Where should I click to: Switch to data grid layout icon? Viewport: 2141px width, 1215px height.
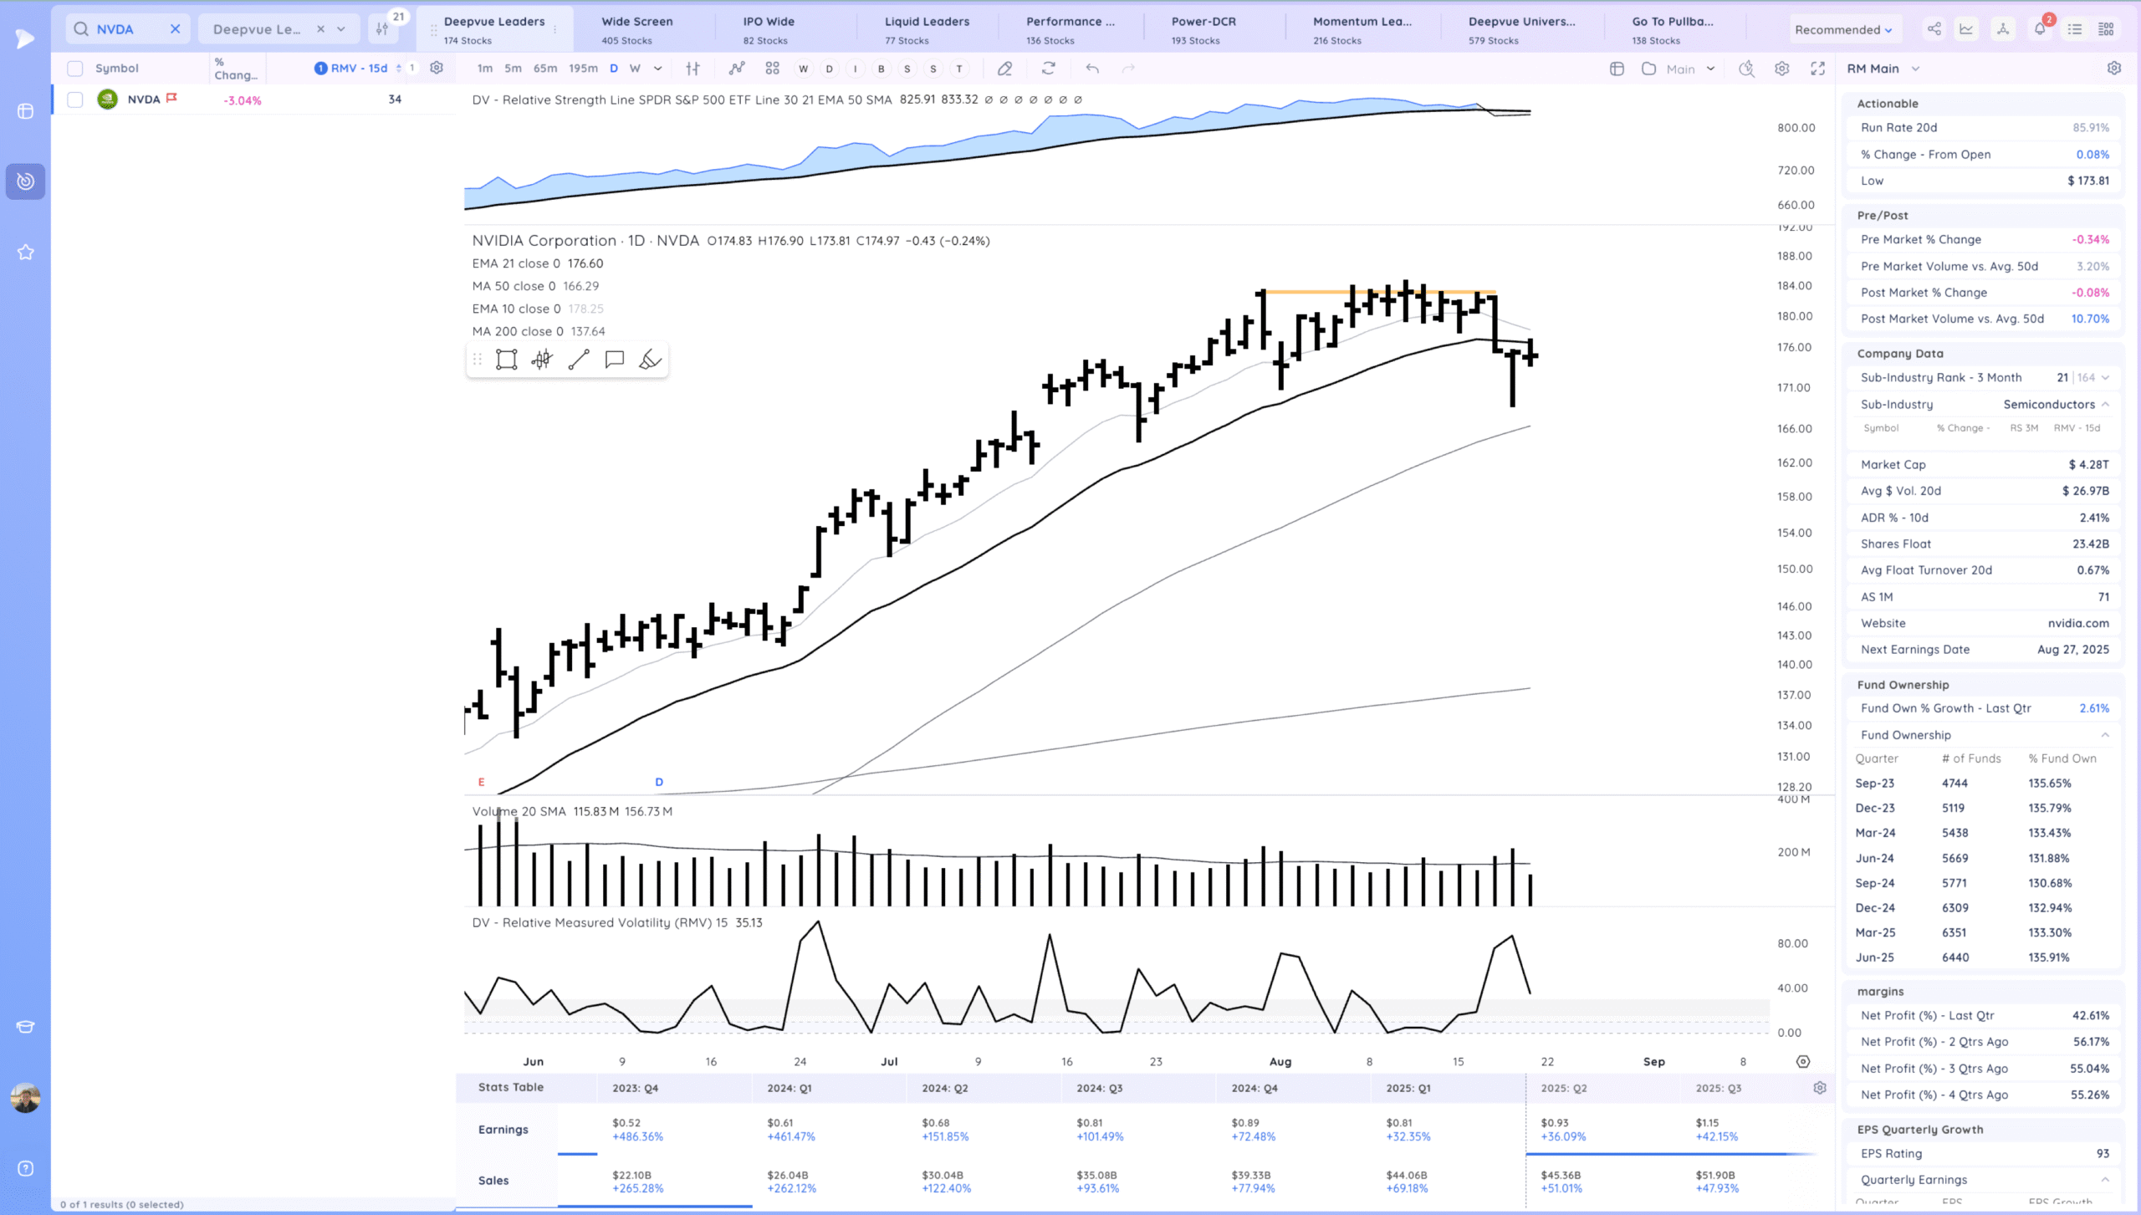tap(2107, 29)
